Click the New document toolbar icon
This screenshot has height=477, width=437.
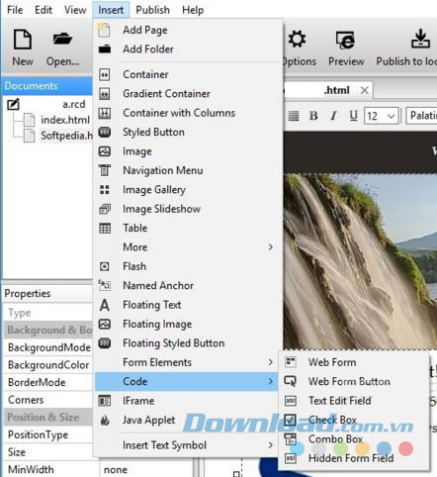click(23, 40)
